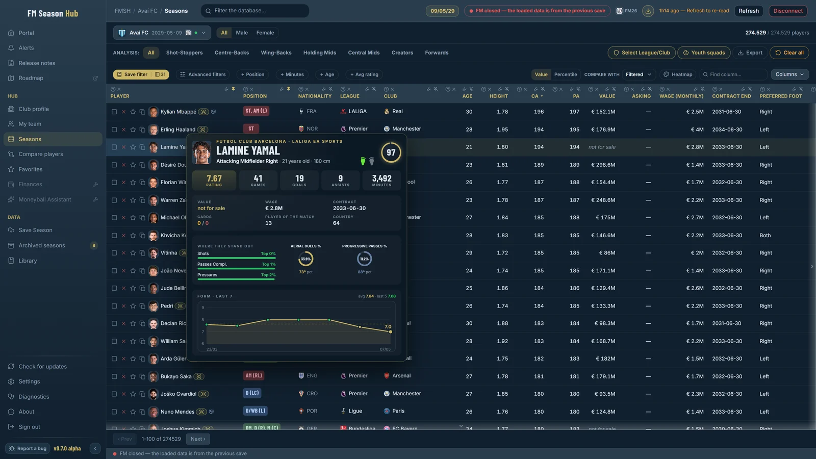Viewport: 816px width, 459px height.
Task: Open Roadmap external link icon
Action: coord(95,78)
